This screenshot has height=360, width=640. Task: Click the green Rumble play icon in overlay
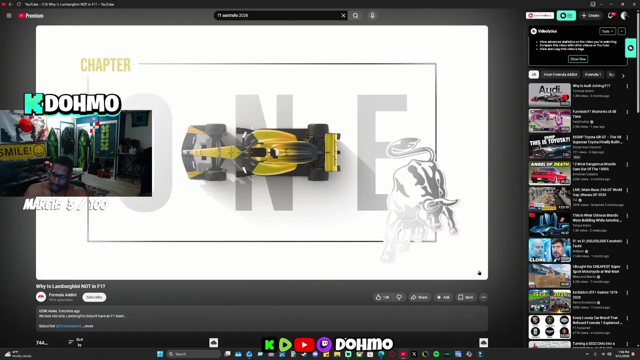point(285,344)
